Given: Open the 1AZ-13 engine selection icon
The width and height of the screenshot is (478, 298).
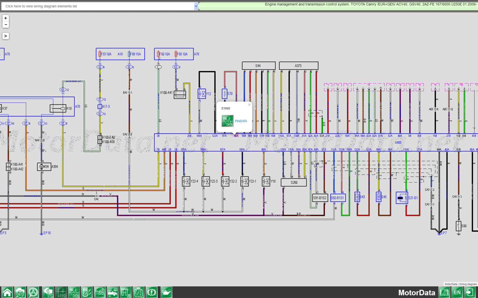Looking at the screenshot, I should [x=20, y=292].
